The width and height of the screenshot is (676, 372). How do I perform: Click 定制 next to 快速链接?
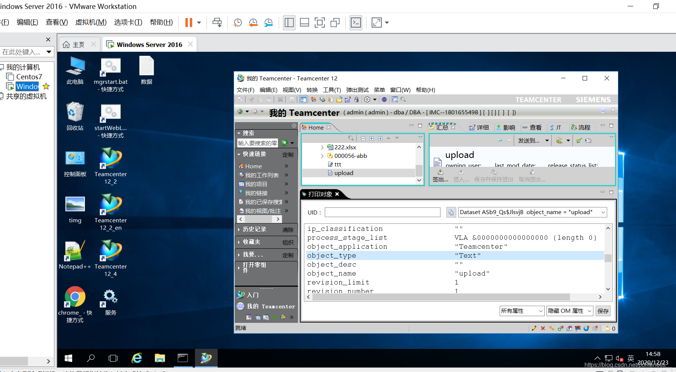[288, 155]
